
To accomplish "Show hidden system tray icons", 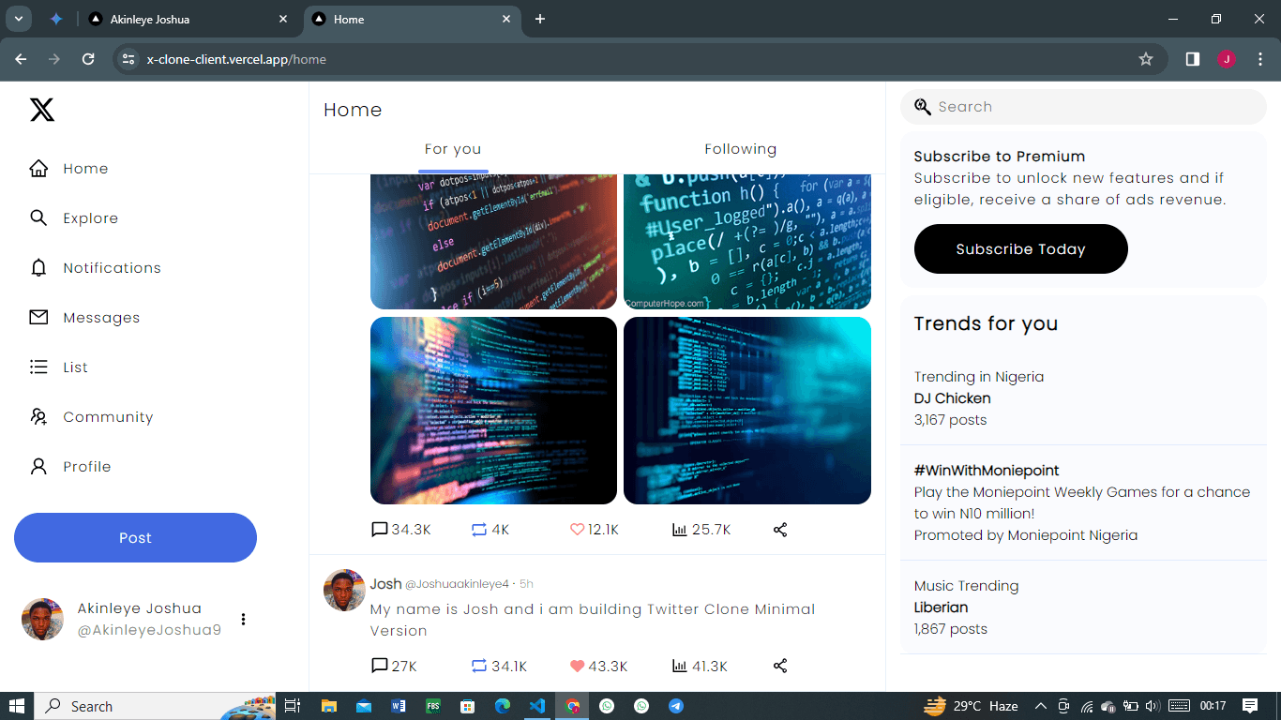I will pyautogui.click(x=1040, y=706).
